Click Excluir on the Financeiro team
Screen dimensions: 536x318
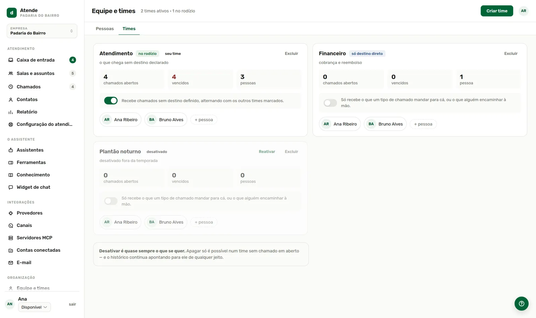[x=511, y=54]
